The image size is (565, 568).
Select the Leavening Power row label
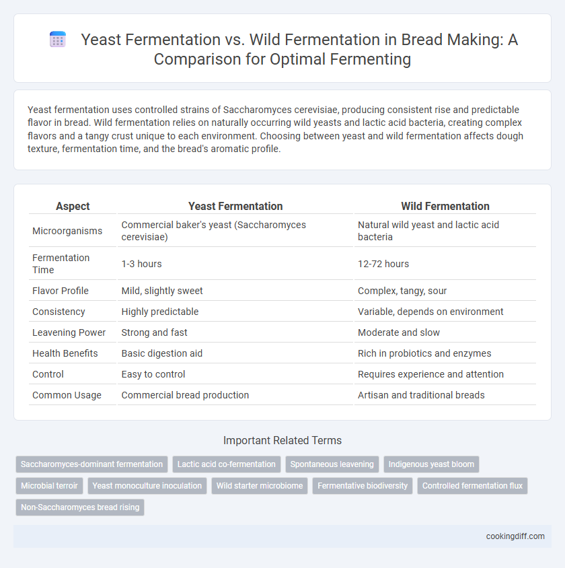(x=69, y=332)
